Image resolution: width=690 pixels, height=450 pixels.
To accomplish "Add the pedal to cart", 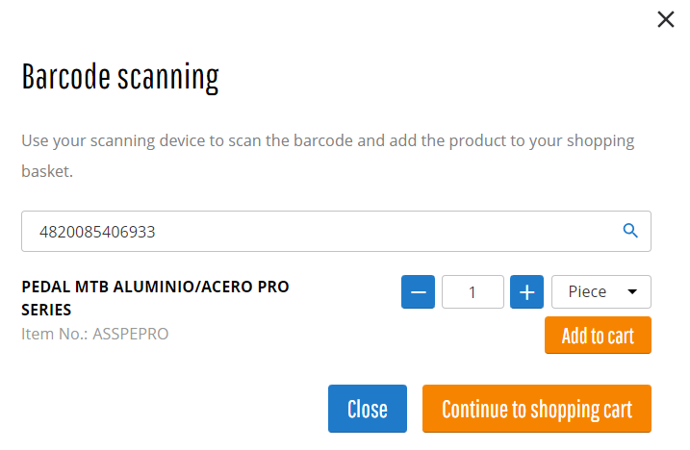I will coord(598,336).
